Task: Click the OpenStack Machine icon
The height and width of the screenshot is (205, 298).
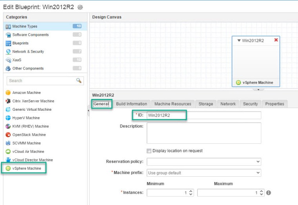Action: 8,135
